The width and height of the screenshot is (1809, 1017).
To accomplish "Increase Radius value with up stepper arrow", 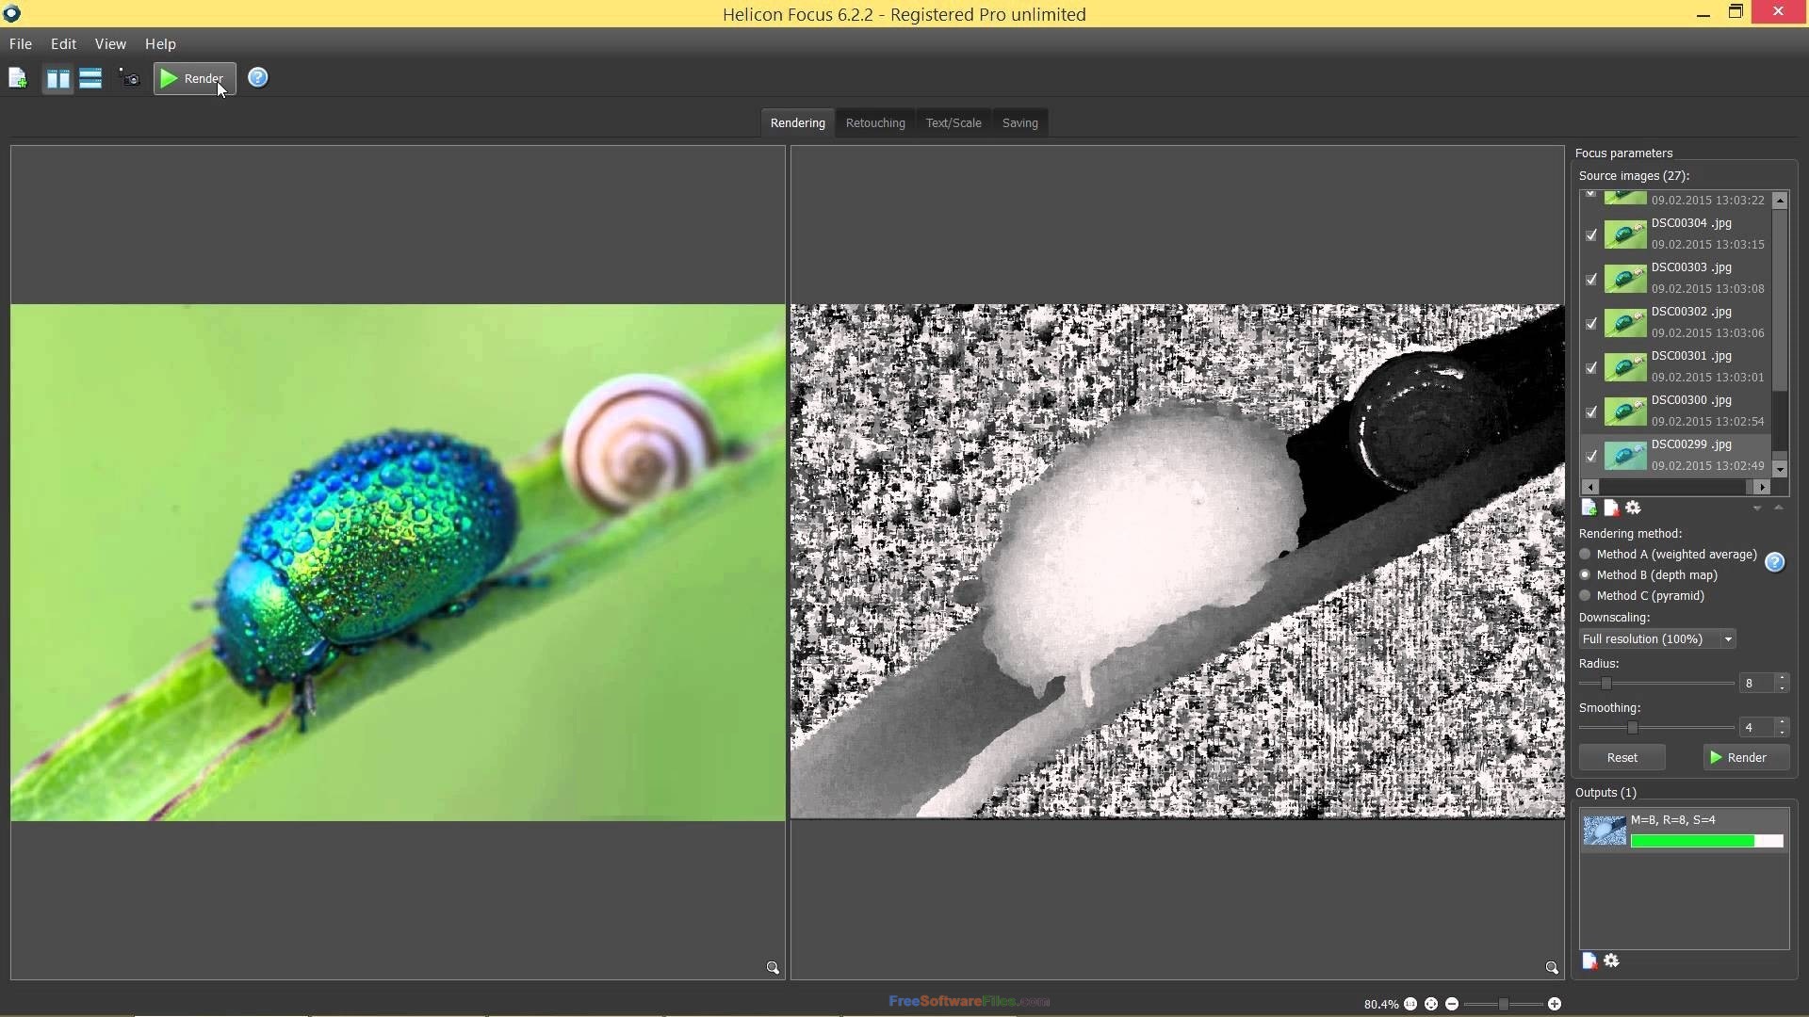I will pos(1782,678).
